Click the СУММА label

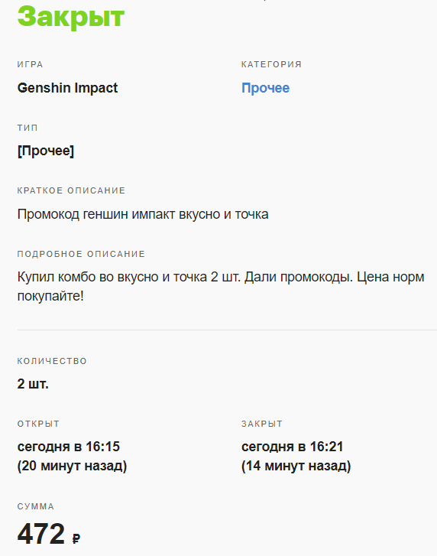35,506
